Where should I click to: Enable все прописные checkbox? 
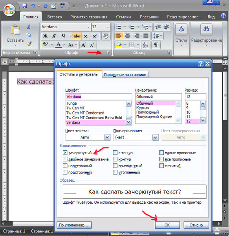[x=161, y=159]
